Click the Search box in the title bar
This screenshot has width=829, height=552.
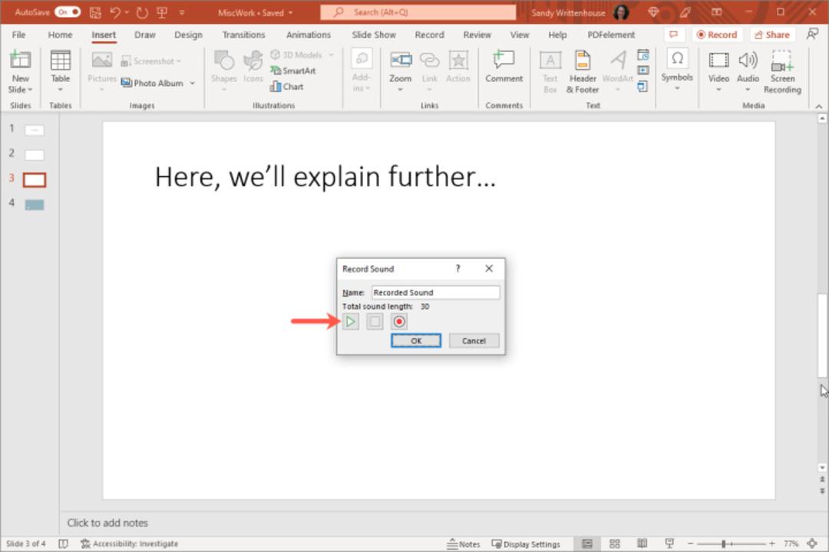[x=418, y=11]
